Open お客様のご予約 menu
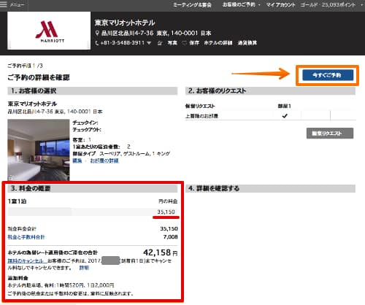365x305 pixels. tap(239, 5)
